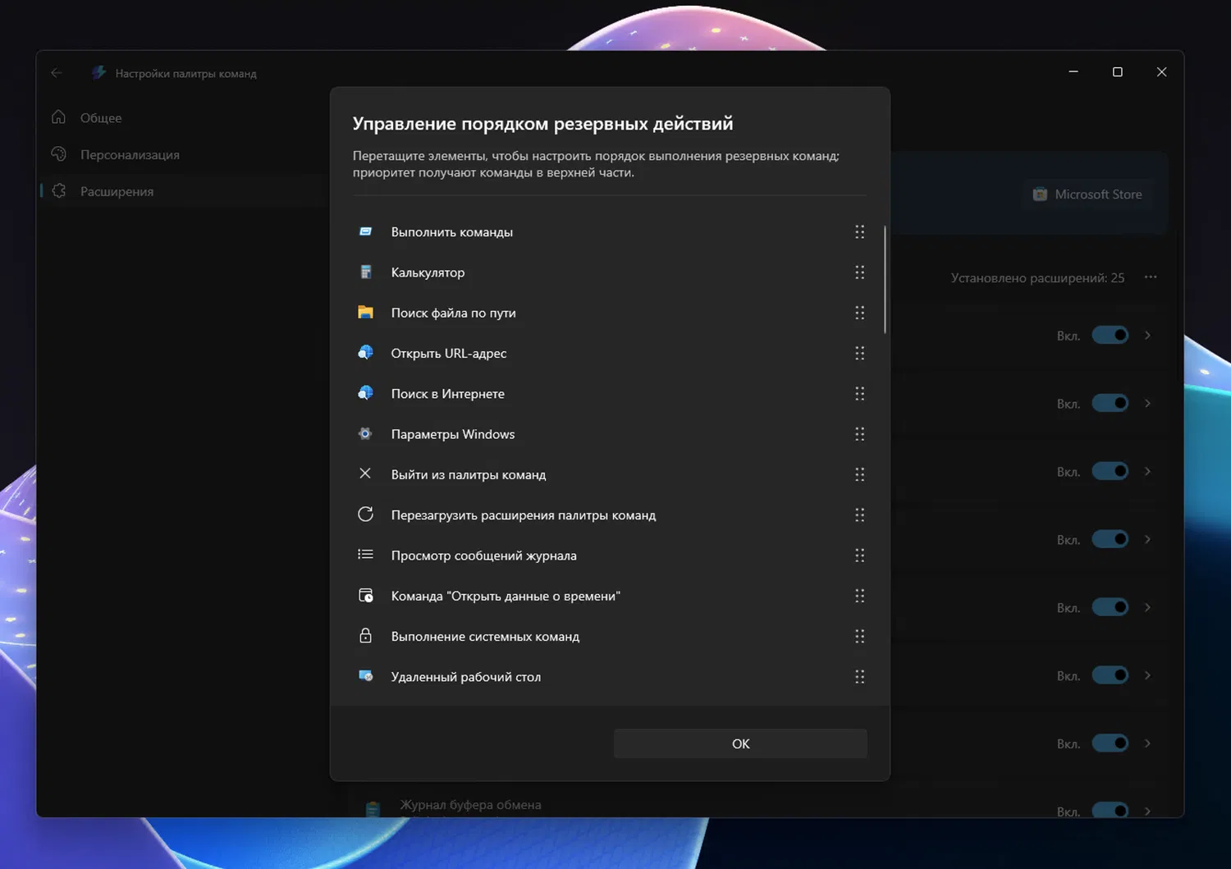
Task: Click the calculator icon beside "Калькулятор"
Action: 365,272
